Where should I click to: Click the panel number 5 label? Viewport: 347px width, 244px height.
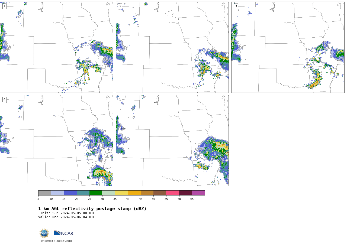(x=120, y=99)
